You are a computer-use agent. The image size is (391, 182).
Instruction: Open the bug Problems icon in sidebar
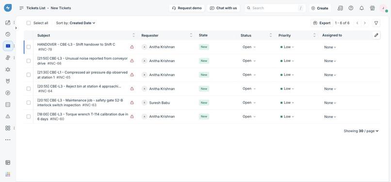click(x=8, y=69)
